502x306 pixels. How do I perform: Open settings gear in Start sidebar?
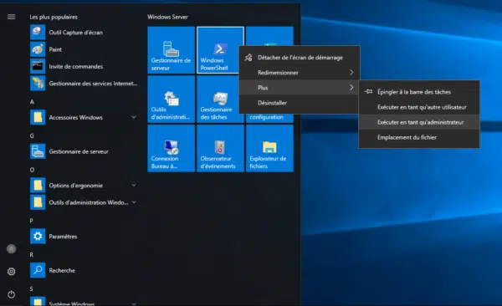pos(11,272)
